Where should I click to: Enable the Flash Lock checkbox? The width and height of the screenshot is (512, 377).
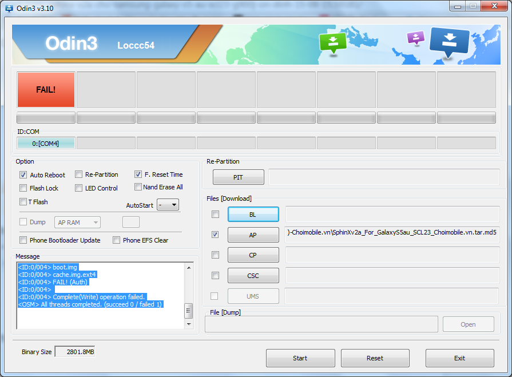(23, 188)
